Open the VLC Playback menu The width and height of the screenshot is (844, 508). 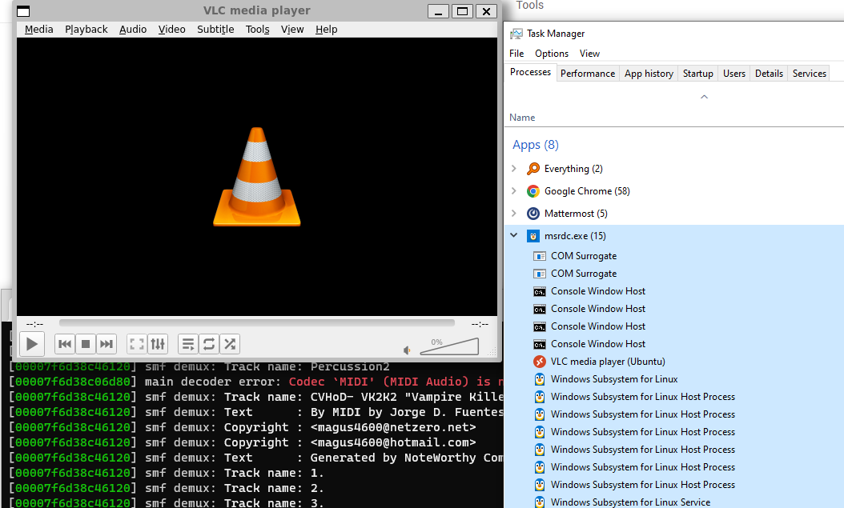click(86, 30)
